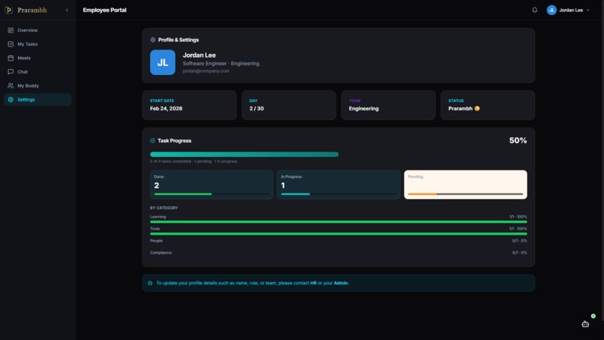Click the jordan@company.com email text

coord(205,71)
